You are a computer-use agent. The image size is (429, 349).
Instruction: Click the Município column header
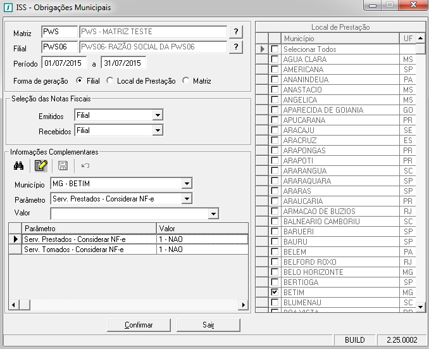(x=340, y=39)
